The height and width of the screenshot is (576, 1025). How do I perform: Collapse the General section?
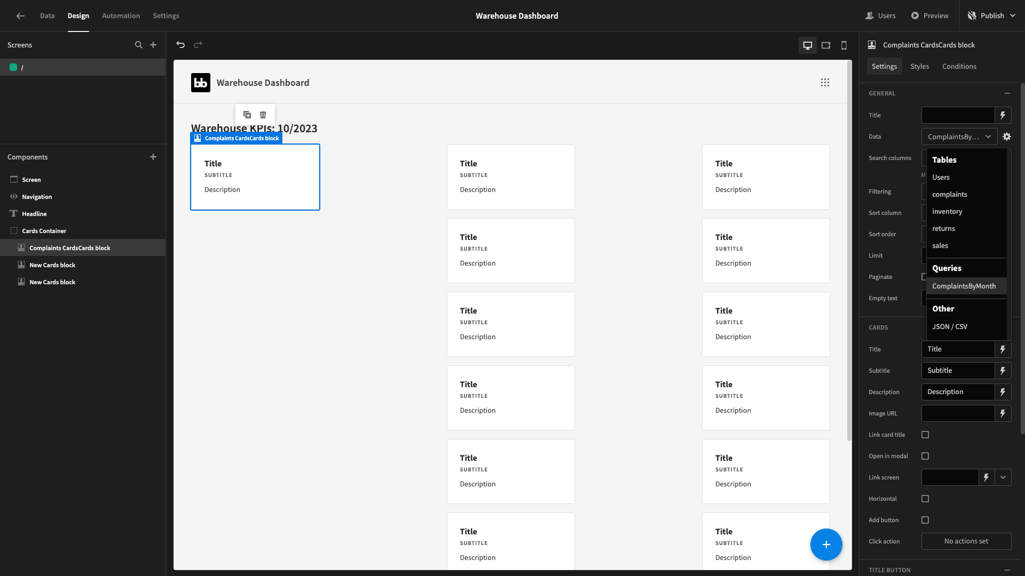click(1007, 93)
